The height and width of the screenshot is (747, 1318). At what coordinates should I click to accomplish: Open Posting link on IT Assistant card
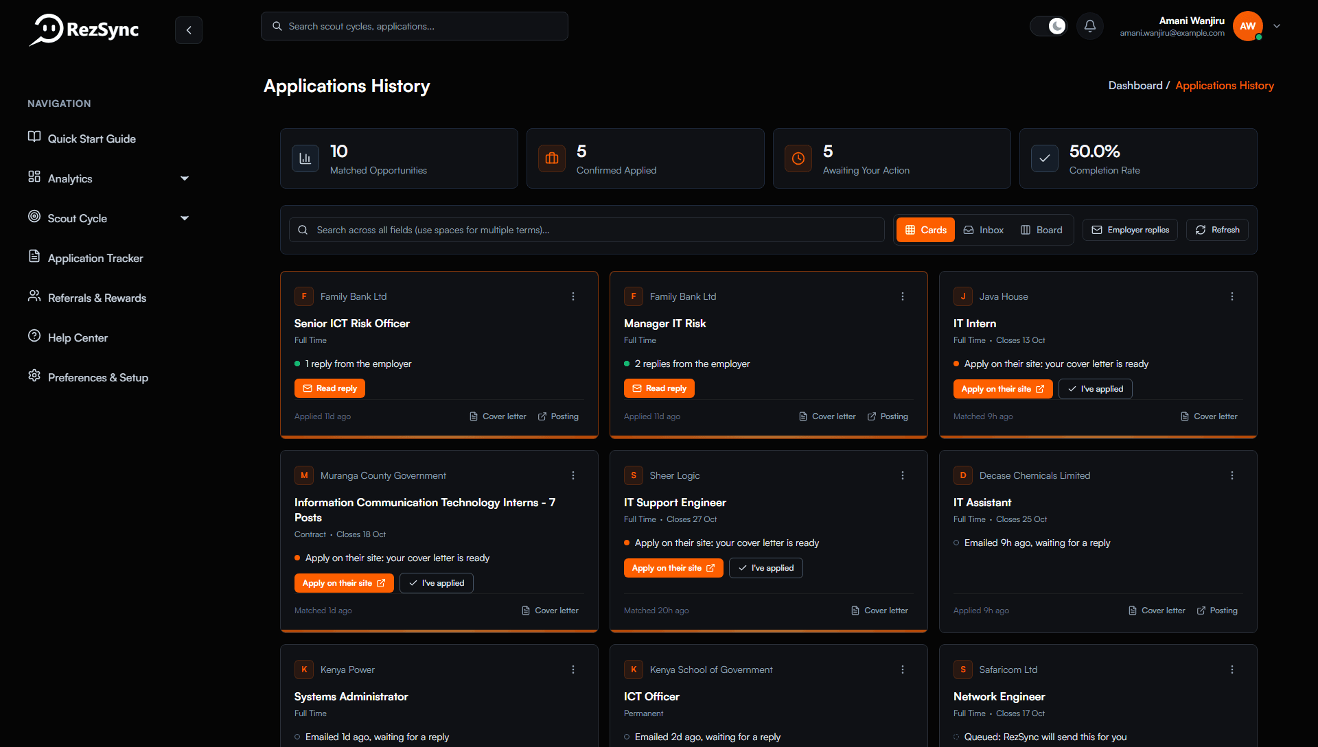pyautogui.click(x=1217, y=610)
